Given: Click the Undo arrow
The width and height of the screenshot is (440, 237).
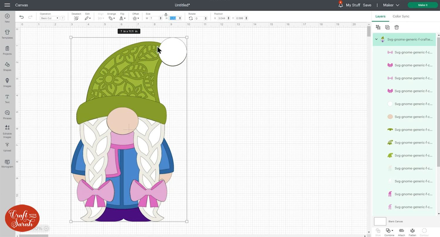Looking at the screenshot, I should point(21,17).
